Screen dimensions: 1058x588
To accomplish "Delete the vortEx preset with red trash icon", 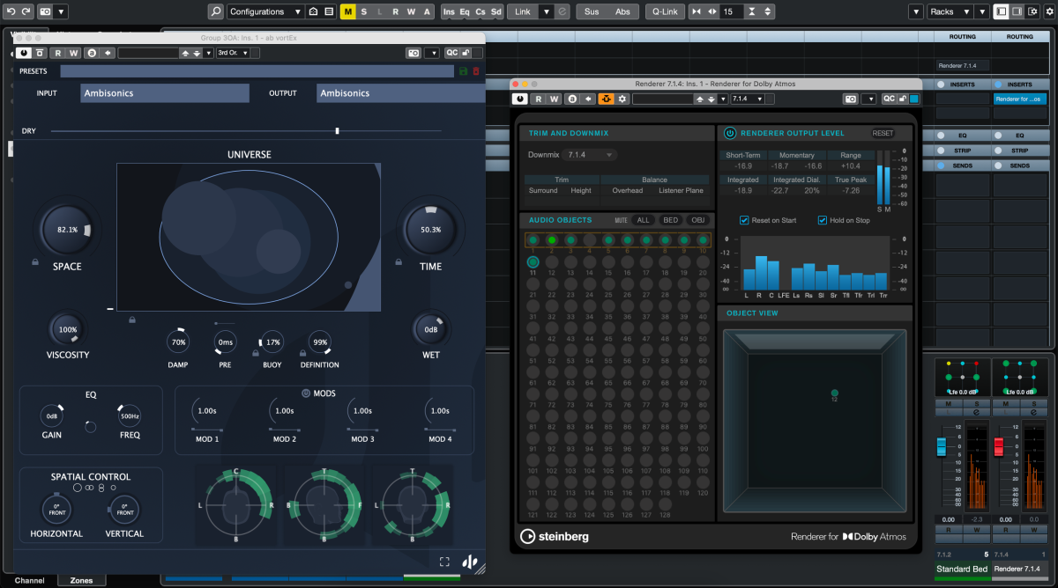I will [x=476, y=70].
